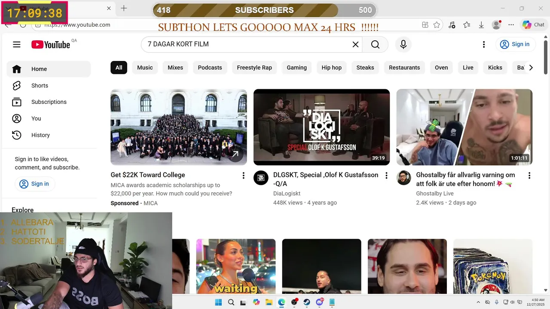Open the MICA graduation ad thumbnail
Image resolution: width=550 pixels, height=309 pixels.
click(x=179, y=127)
